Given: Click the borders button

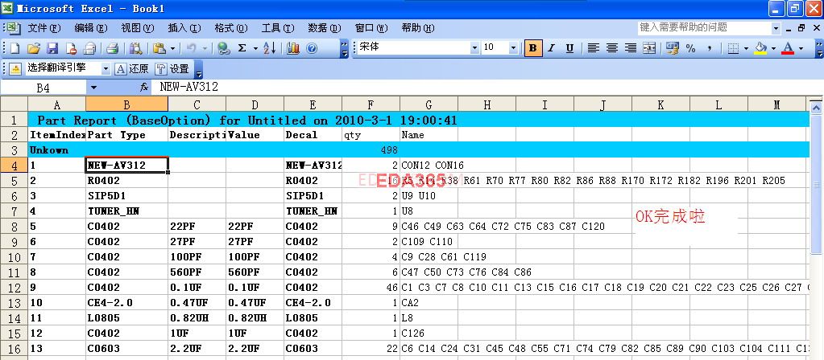Looking at the screenshot, I should click(734, 48).
